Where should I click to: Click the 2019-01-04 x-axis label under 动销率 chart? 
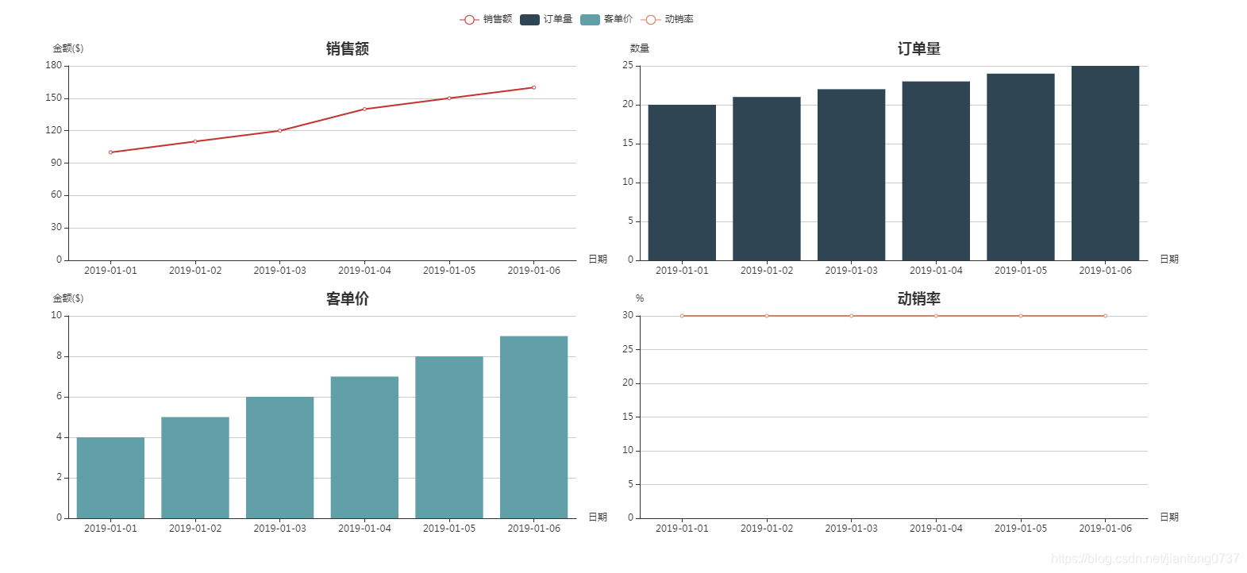click(936, 529)
